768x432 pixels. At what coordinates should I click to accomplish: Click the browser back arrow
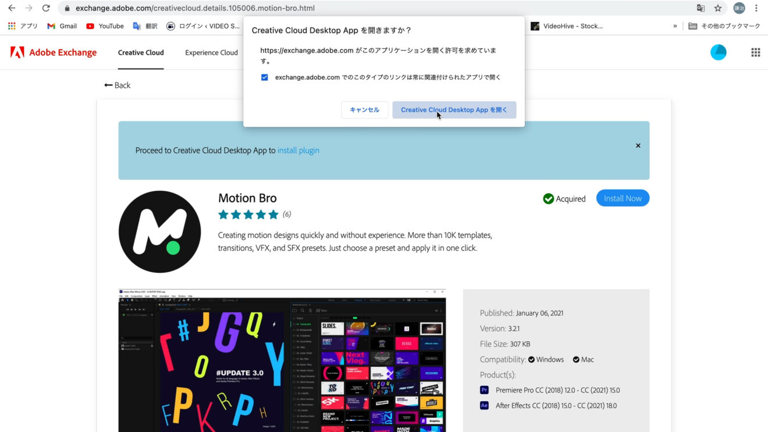tap(12, 8)
